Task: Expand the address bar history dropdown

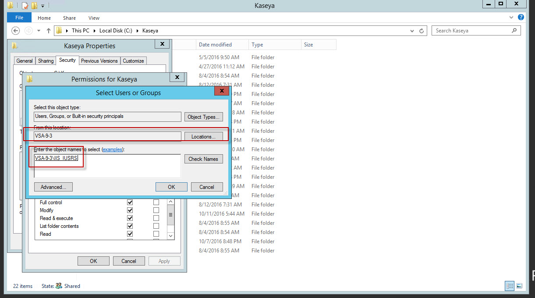Action: coord(412,31)
